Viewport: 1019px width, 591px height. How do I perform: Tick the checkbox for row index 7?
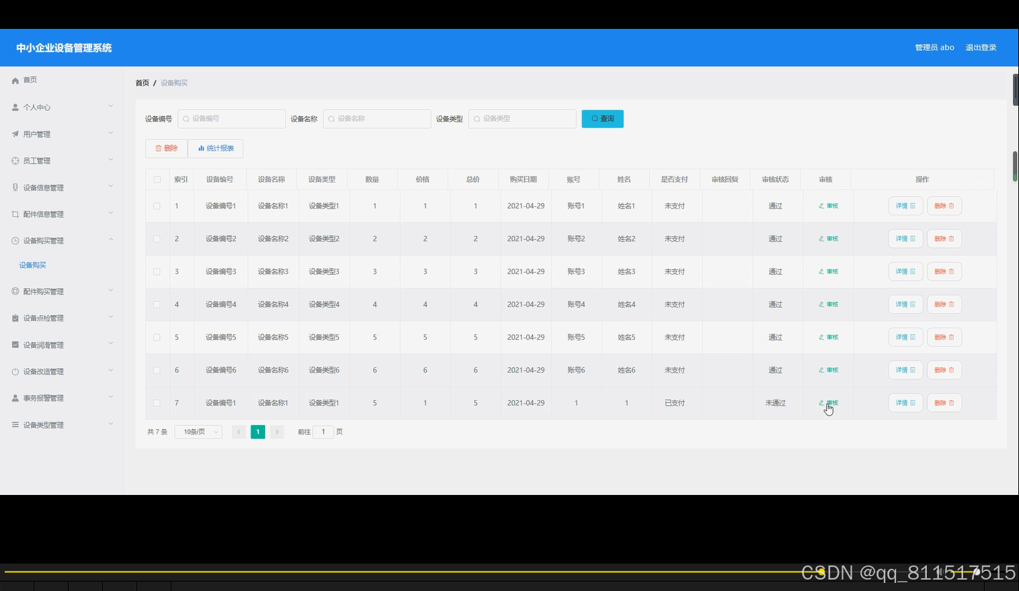point(157,403)
